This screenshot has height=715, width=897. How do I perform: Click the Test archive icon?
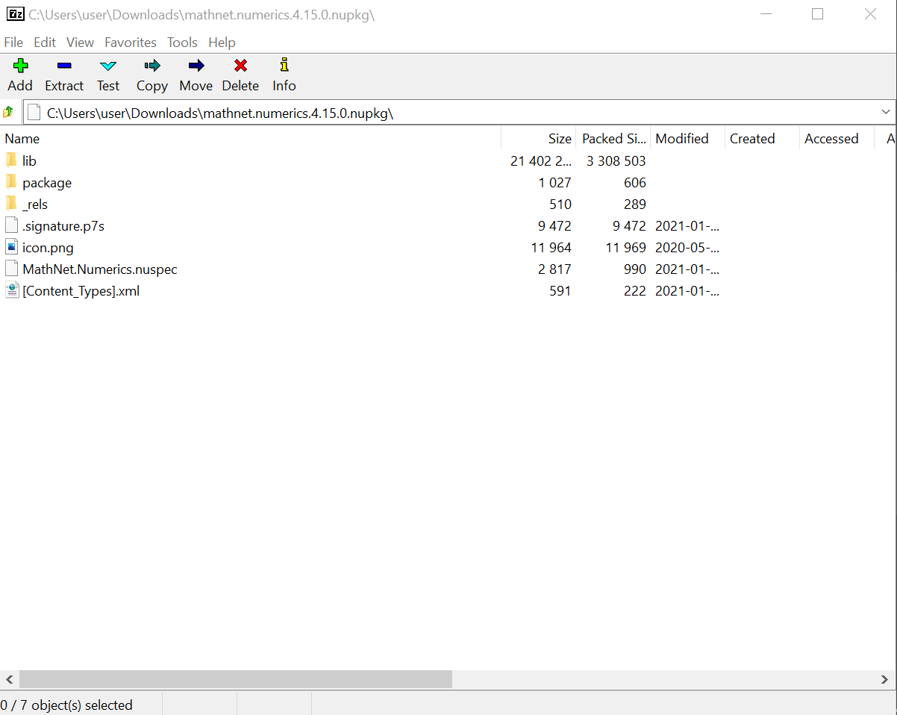tap(108, 66)
